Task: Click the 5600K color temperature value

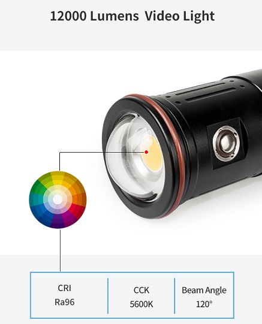Action: pos(141,304)
